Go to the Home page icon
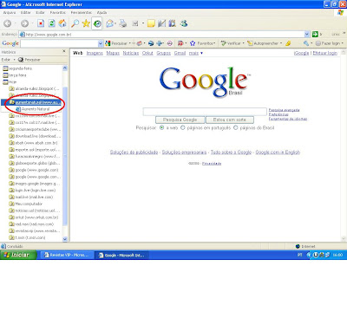Viewport: 347px width, 324px height. click(62, 23)
